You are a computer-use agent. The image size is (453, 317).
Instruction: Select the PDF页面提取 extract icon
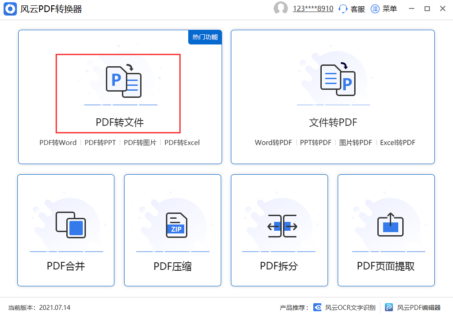pos(390,225)
